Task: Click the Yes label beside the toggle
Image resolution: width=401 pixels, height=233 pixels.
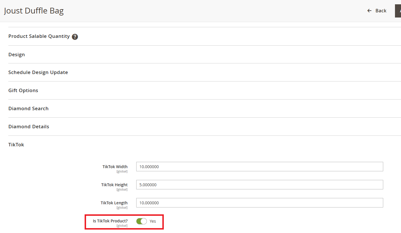Action: pos(153,221)
